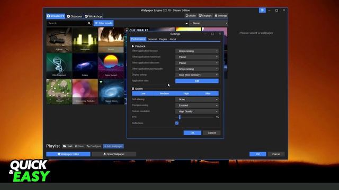
Task: Select the Beach palm tree wallpaper thumbnail
Action: click(111, 40)
